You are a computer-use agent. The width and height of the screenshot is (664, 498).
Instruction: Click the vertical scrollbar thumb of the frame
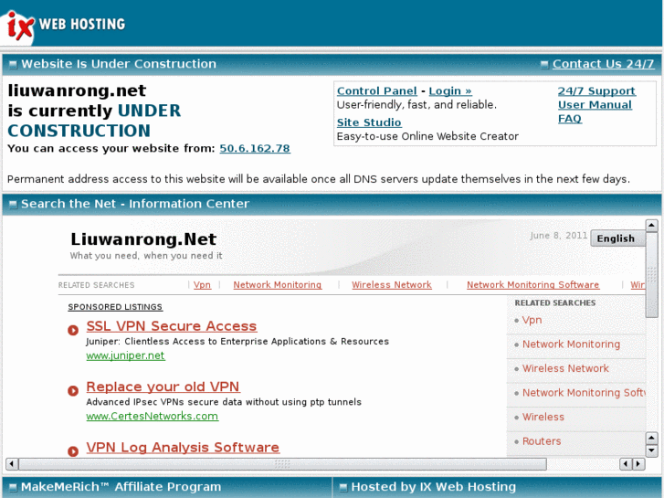[651, 274]
